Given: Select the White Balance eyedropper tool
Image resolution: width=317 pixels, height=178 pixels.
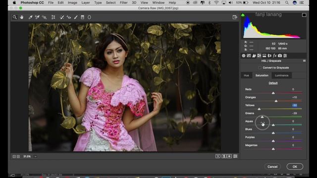Looking at the screenshot, I should [30, 17].
